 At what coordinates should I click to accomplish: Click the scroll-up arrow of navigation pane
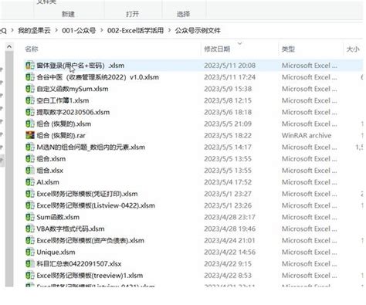click(9, 47)
